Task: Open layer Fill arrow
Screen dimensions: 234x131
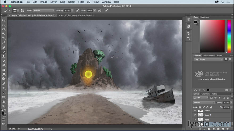Action: tap(231, 107)
